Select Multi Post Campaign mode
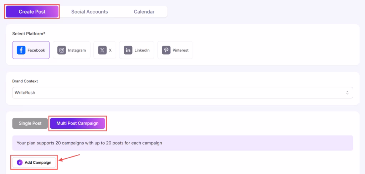This screenshot has height=174, width=365. 77,123
